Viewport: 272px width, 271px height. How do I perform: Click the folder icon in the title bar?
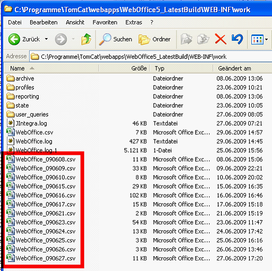(8, 9)
